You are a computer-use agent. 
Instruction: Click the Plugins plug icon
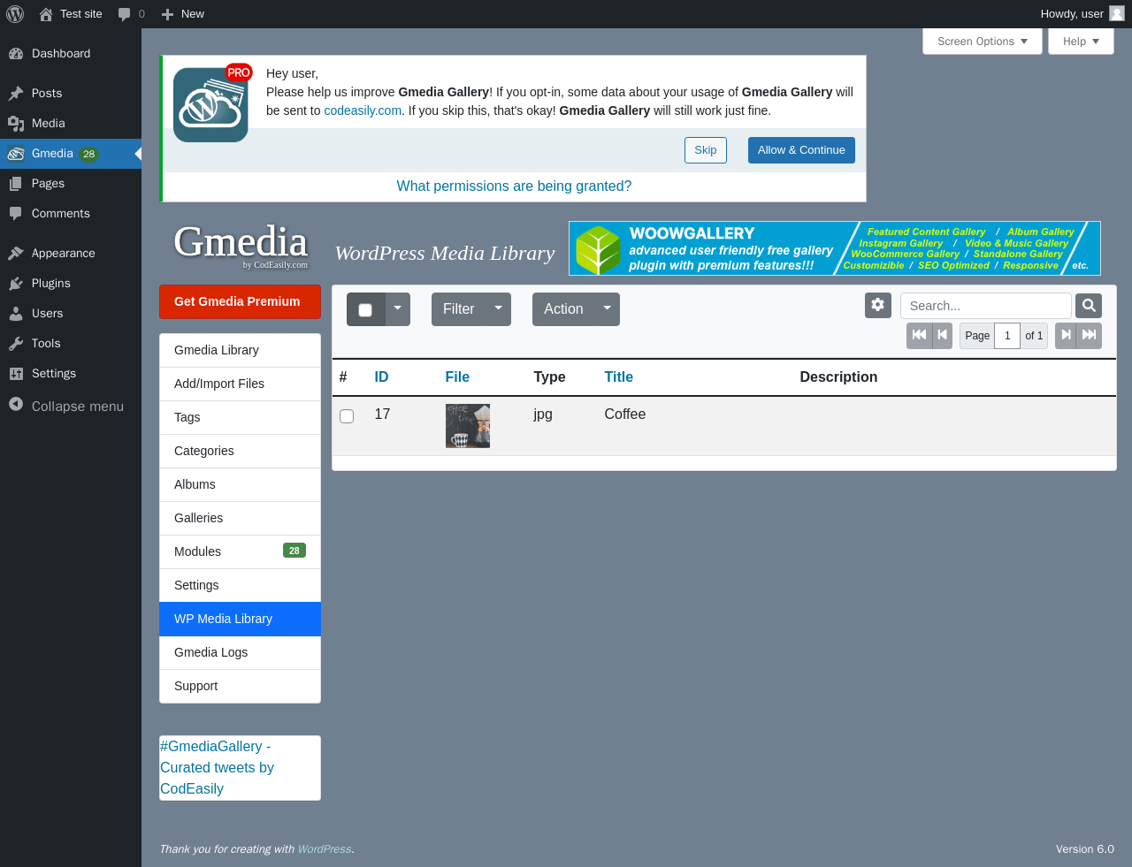point(16,284)
